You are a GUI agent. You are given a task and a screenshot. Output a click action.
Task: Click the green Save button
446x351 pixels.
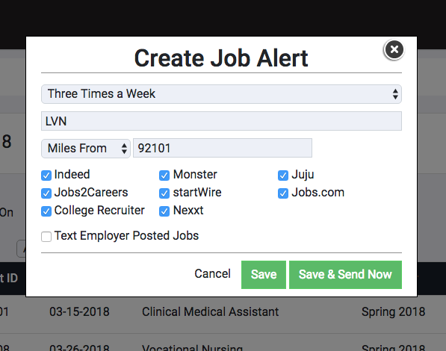(x=264, y=275)
